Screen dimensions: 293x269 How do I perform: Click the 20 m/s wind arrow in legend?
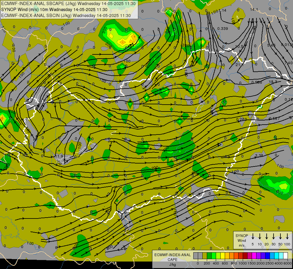pyautogui.click(x=267, y=236)
